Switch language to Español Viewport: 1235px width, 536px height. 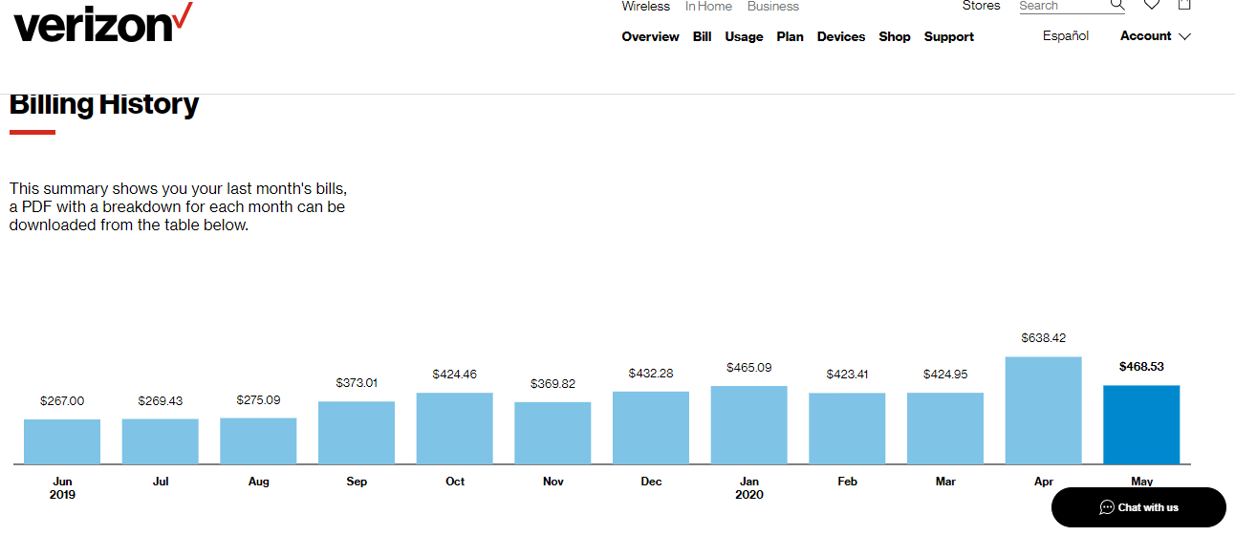pos(1066,35)
